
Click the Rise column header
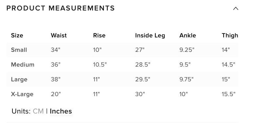point(99,35)
